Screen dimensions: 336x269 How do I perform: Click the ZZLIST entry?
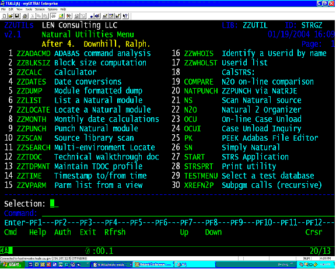tap(75, 100)
